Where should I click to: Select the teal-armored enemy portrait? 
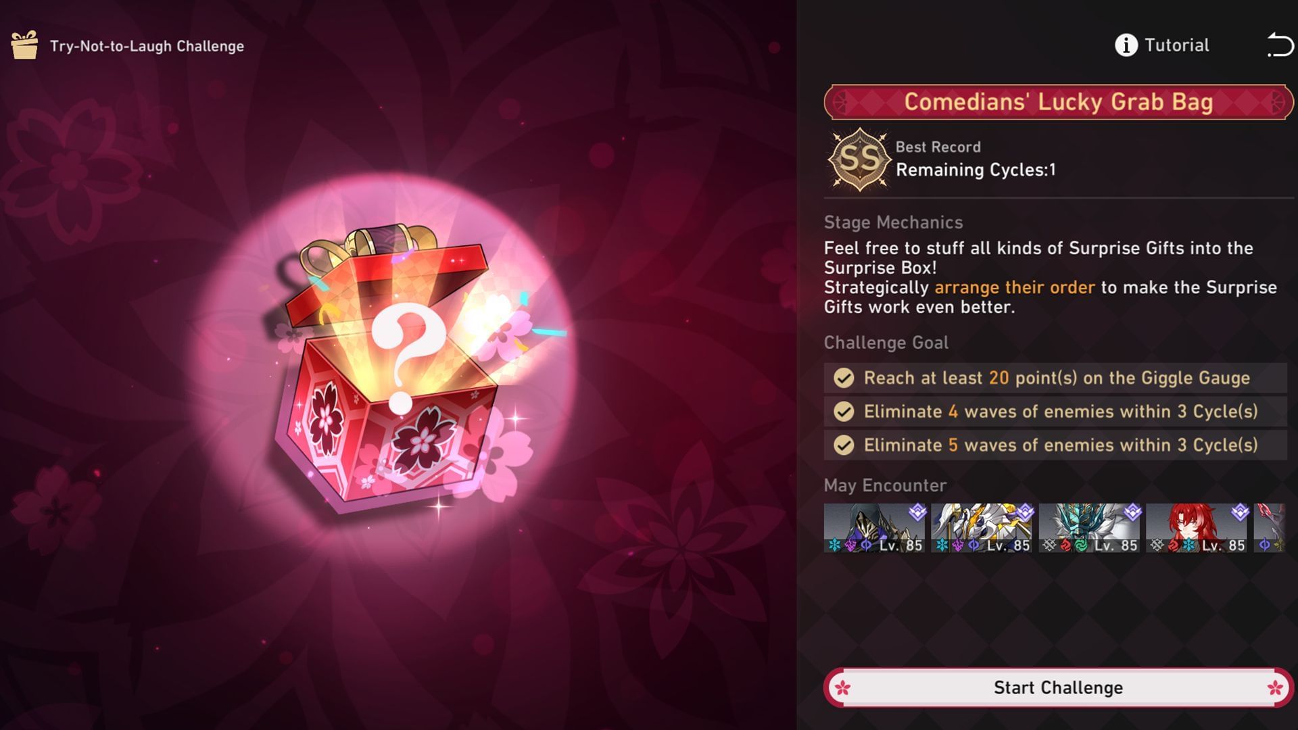click(x=1089, y=528)
